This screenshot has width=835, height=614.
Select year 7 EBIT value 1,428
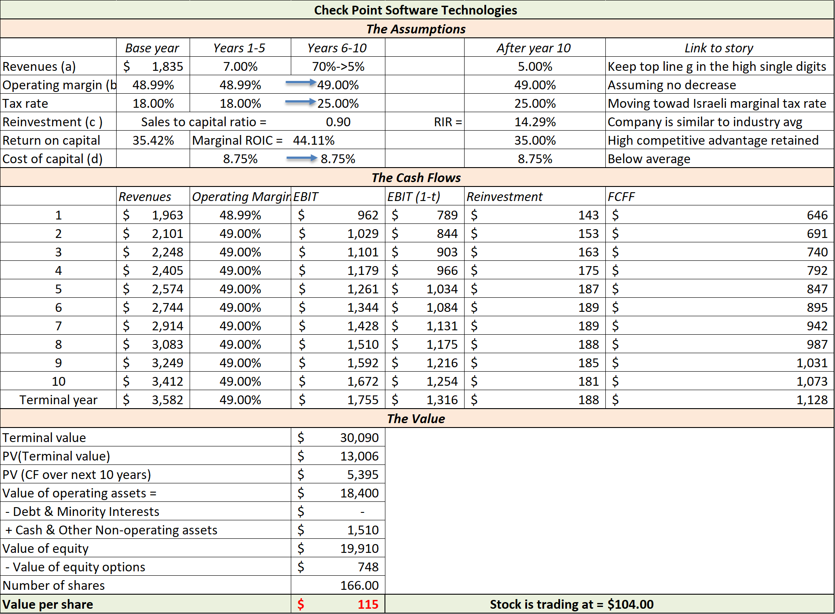click(363, 326)
